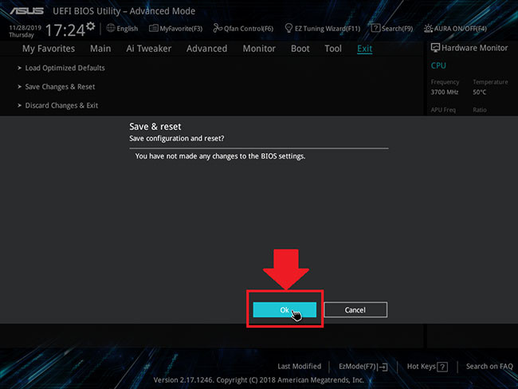Go to the Advanced tab
Screen dimensions: 518x389
206,49
